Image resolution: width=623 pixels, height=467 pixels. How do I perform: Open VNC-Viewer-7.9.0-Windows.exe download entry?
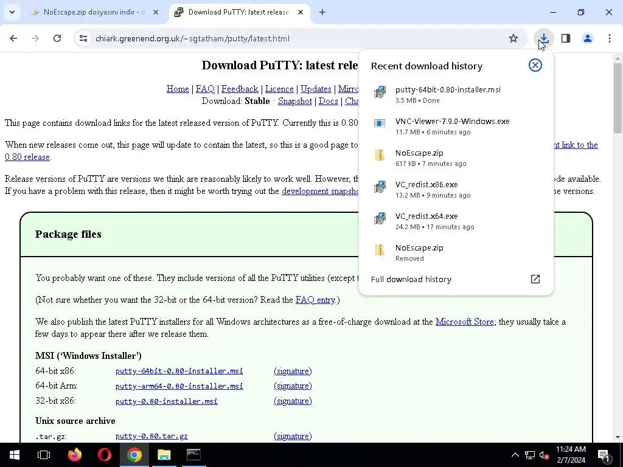coord(456,126)
